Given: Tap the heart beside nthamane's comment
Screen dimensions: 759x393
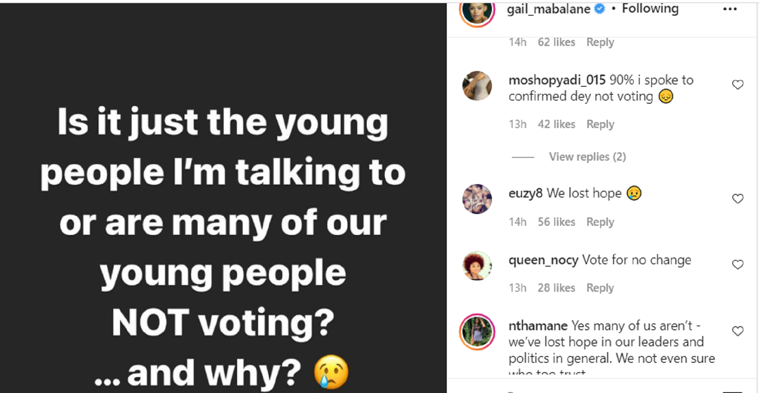Looking at the screenshot, I should pyautogui.click(x=737, y=331).
